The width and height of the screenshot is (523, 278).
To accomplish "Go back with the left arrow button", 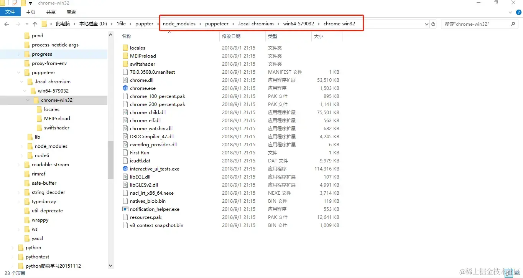I will coord(7,24).
